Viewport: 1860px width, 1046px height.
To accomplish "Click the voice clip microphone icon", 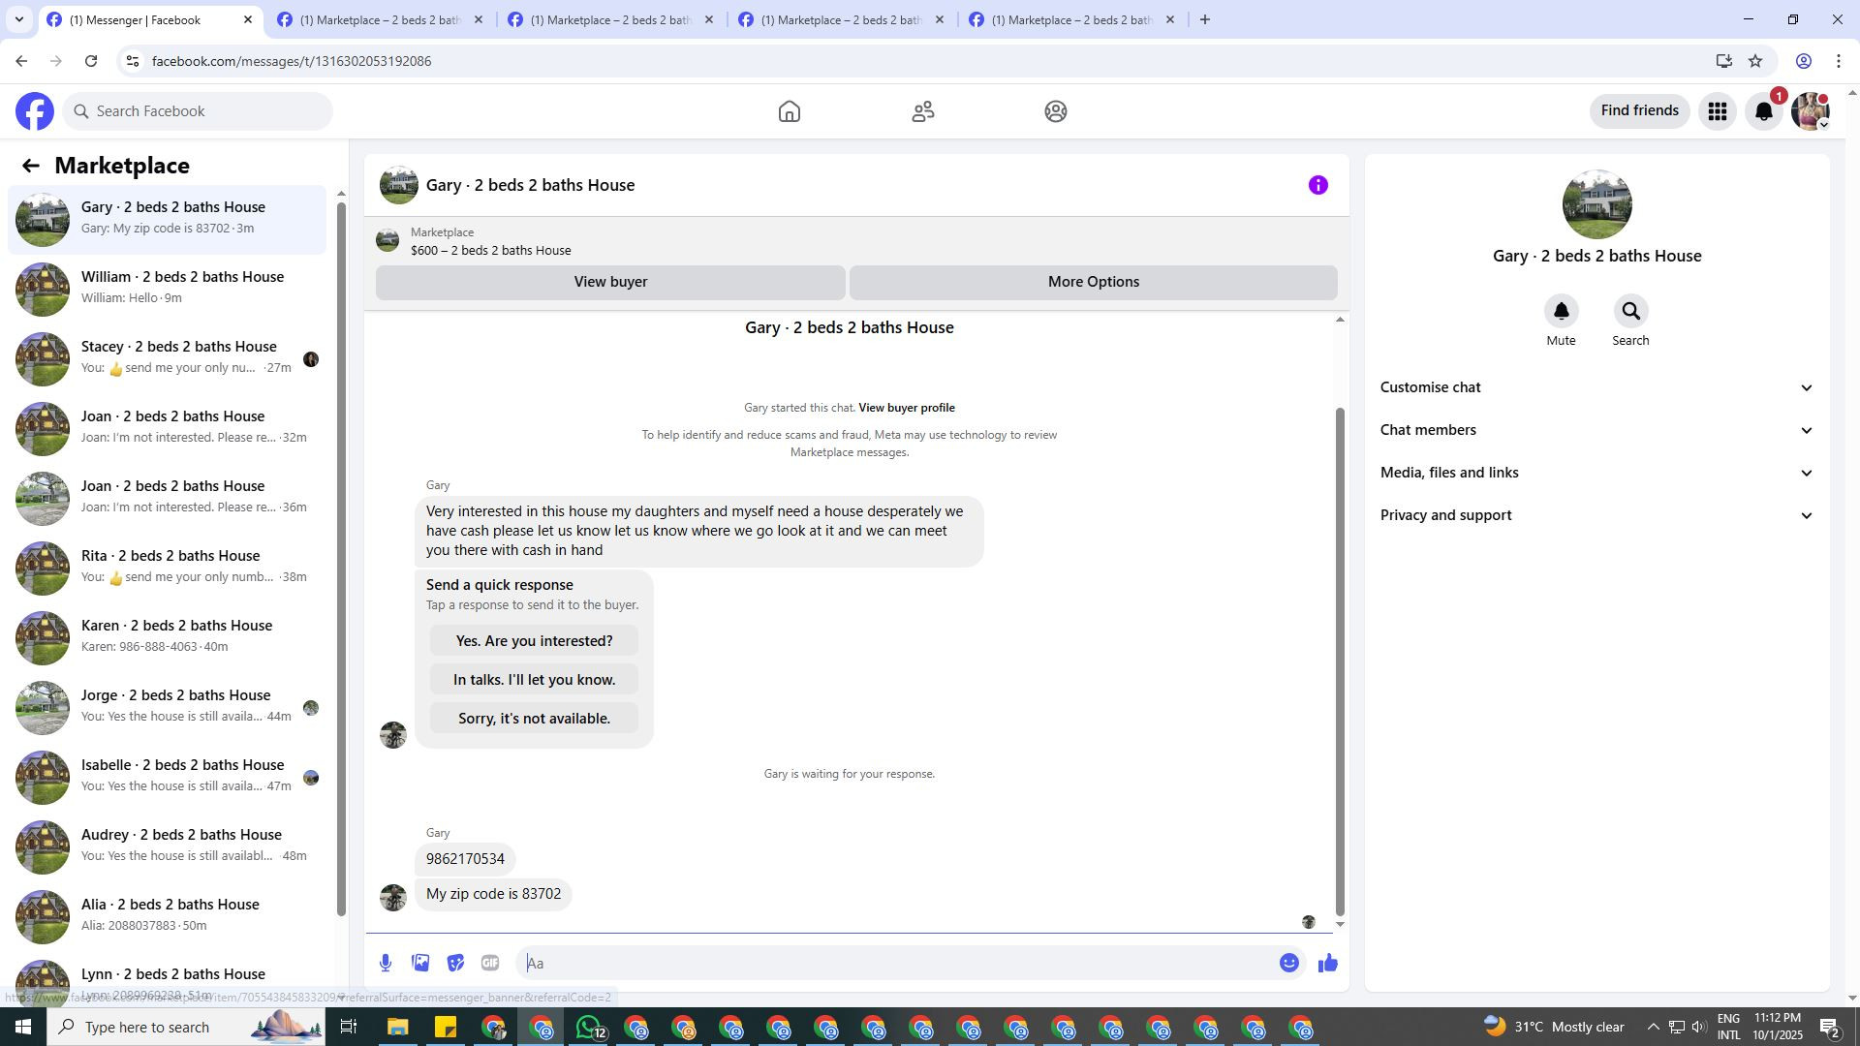I will click(386, 963).
